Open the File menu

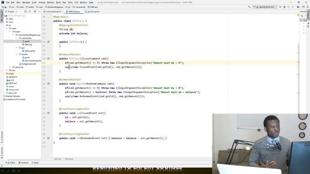pos(8,2)
